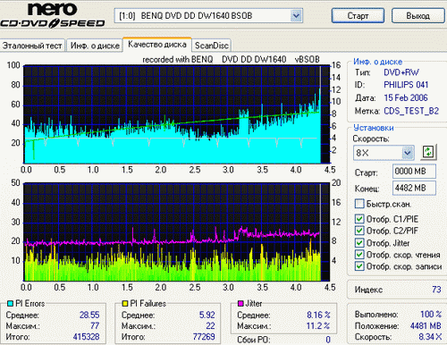
Task: Click the disc label CDS_TEST_B2
Action: click(411, 111)
